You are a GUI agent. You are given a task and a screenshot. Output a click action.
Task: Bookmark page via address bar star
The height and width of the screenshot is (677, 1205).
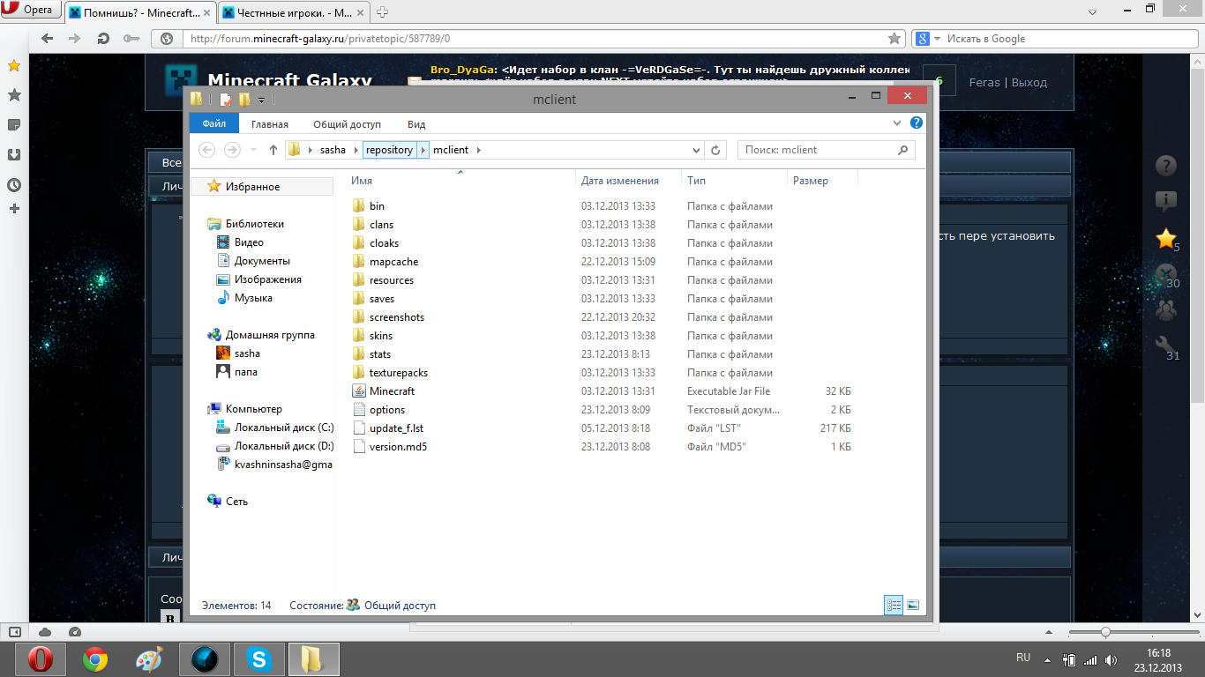click(x=894, y=39)
